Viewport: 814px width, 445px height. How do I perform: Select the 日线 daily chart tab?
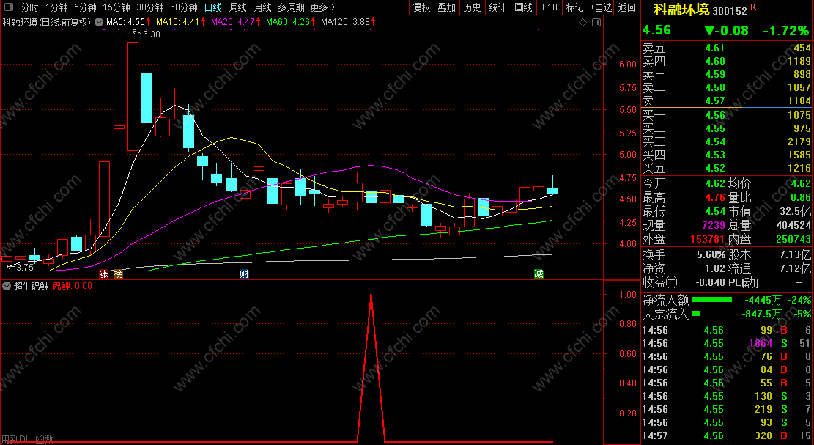(x=213, y=7)
